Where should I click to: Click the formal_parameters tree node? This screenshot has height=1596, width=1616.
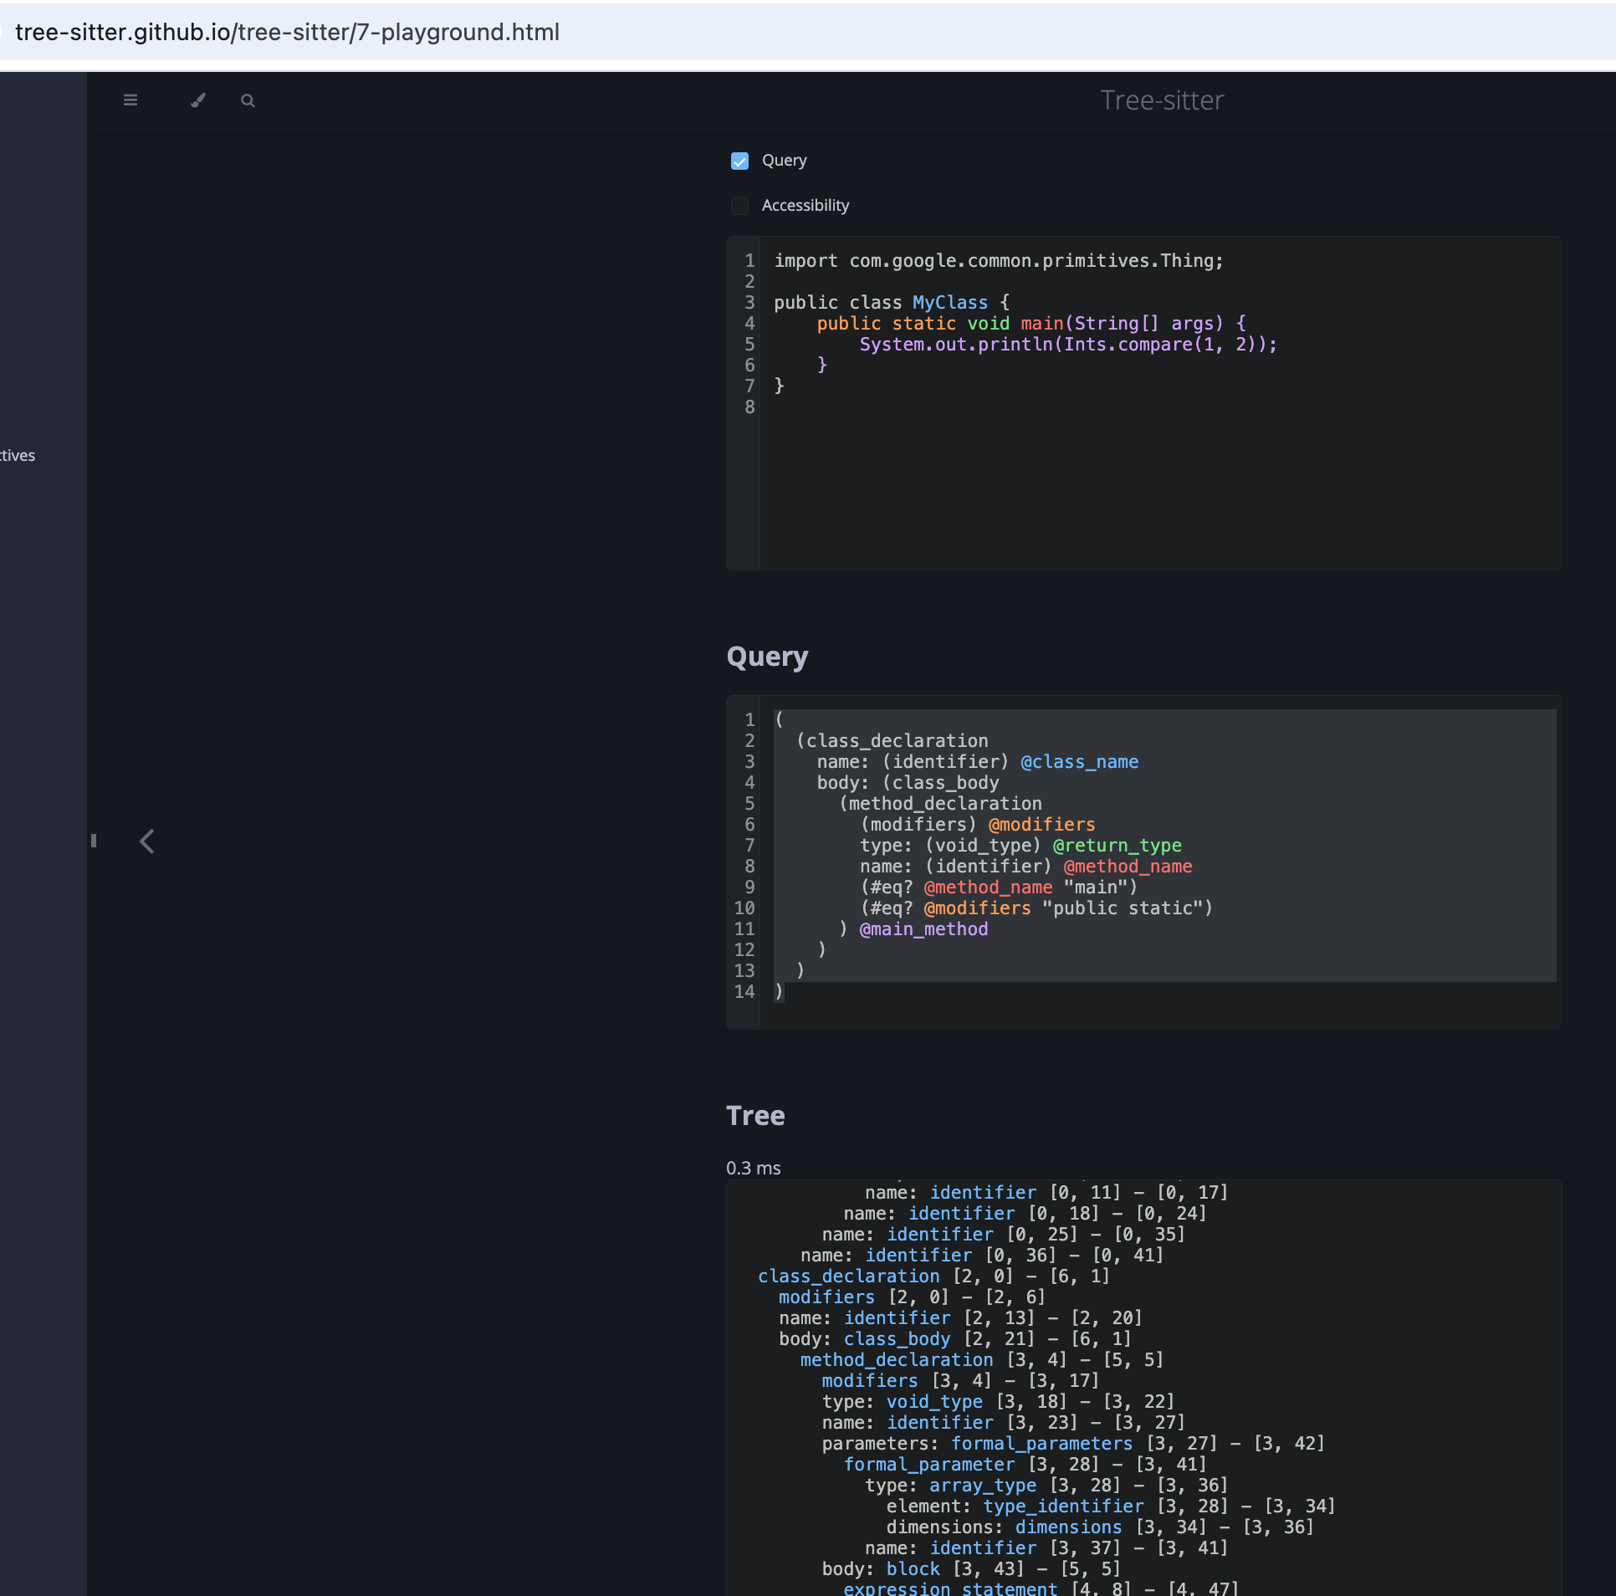(1041, 1444)
